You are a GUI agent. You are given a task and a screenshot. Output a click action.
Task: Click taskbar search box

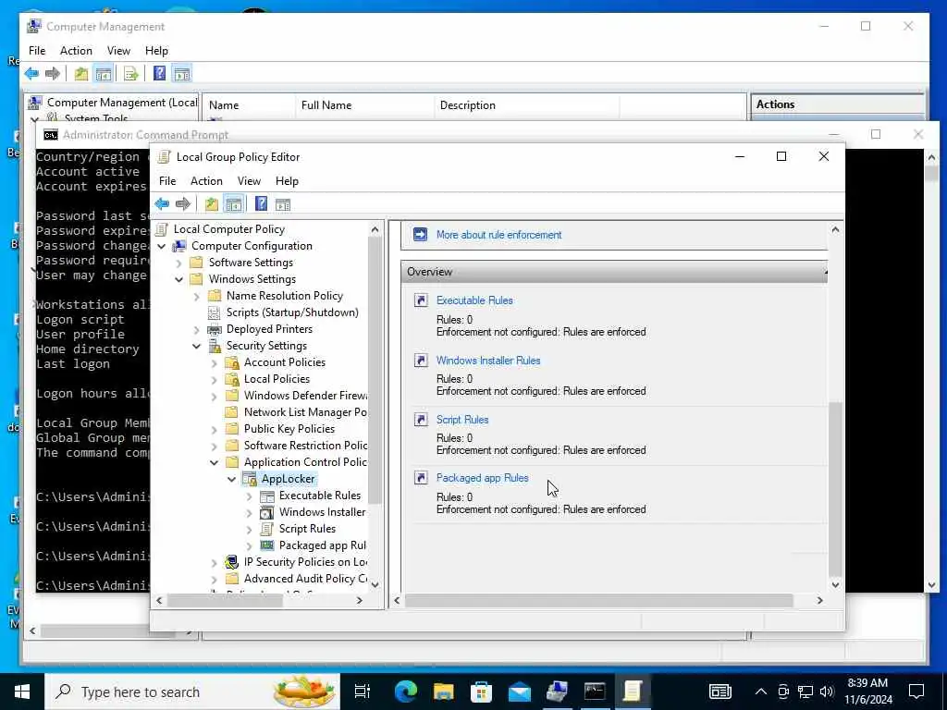pos(192,692)
